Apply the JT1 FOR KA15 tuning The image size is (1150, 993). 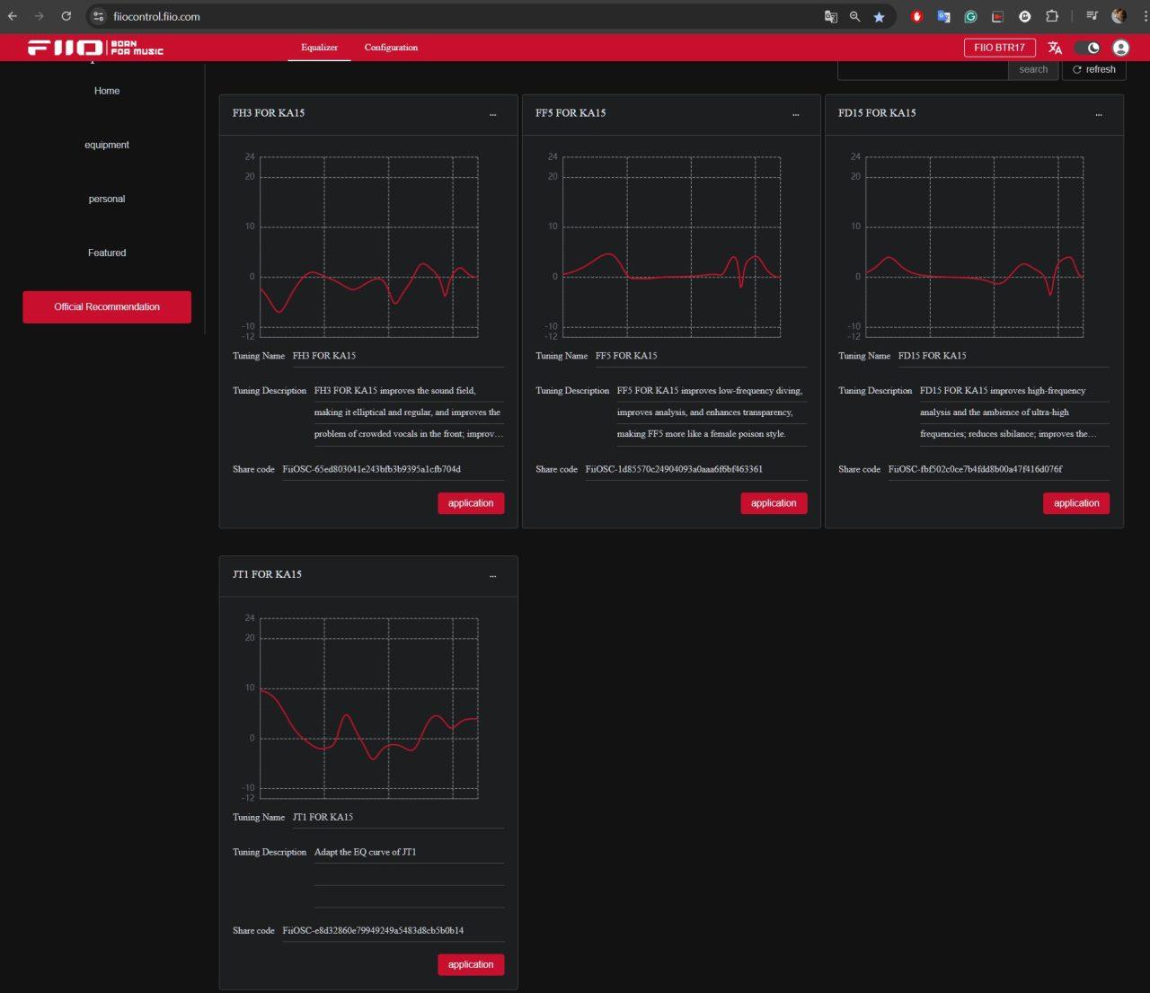click(471, 964)
